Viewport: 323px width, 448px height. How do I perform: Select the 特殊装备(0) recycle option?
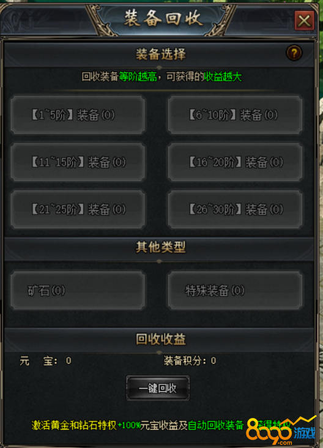(235, 291)
